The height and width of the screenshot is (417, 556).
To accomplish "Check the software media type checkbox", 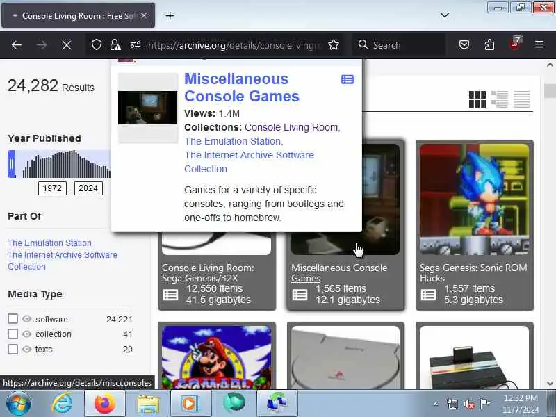I will [x=13, y=319].
